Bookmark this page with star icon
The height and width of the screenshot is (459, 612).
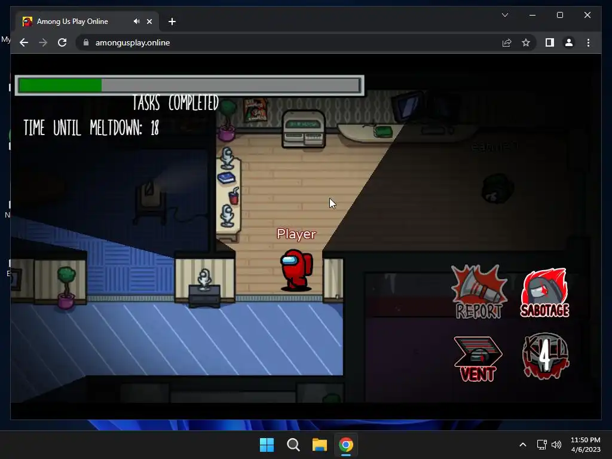tap(526, 42)
